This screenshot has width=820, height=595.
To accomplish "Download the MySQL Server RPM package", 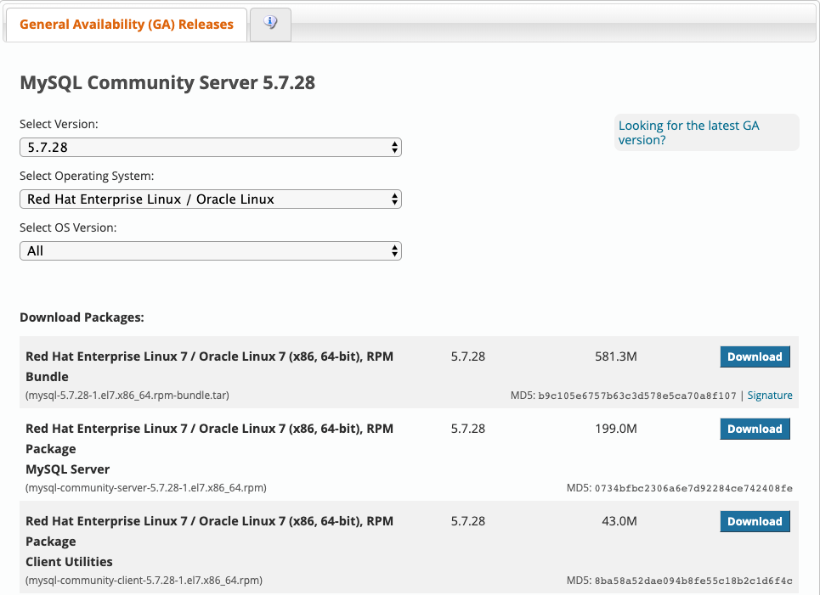I will [x=754, y=429].
